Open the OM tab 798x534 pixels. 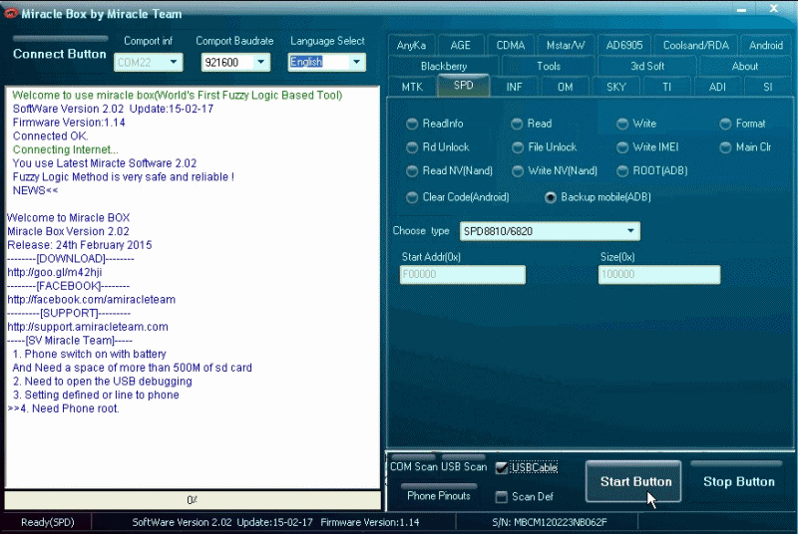coord(565,87)
